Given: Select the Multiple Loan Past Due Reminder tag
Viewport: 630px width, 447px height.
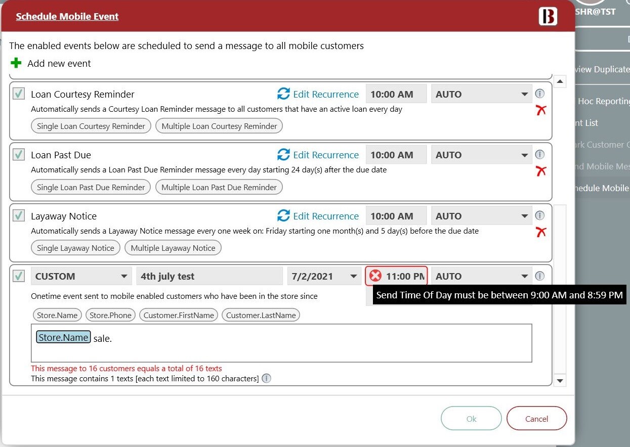Looking at the screenshot, I should 219,187.
